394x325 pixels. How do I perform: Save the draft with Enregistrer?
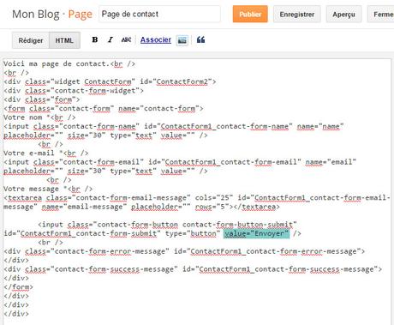[297, 14]
